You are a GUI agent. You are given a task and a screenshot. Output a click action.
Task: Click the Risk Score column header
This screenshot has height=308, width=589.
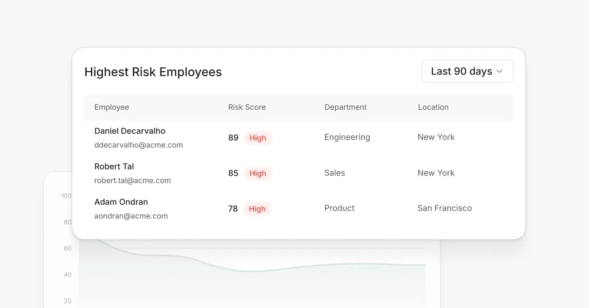247,107
